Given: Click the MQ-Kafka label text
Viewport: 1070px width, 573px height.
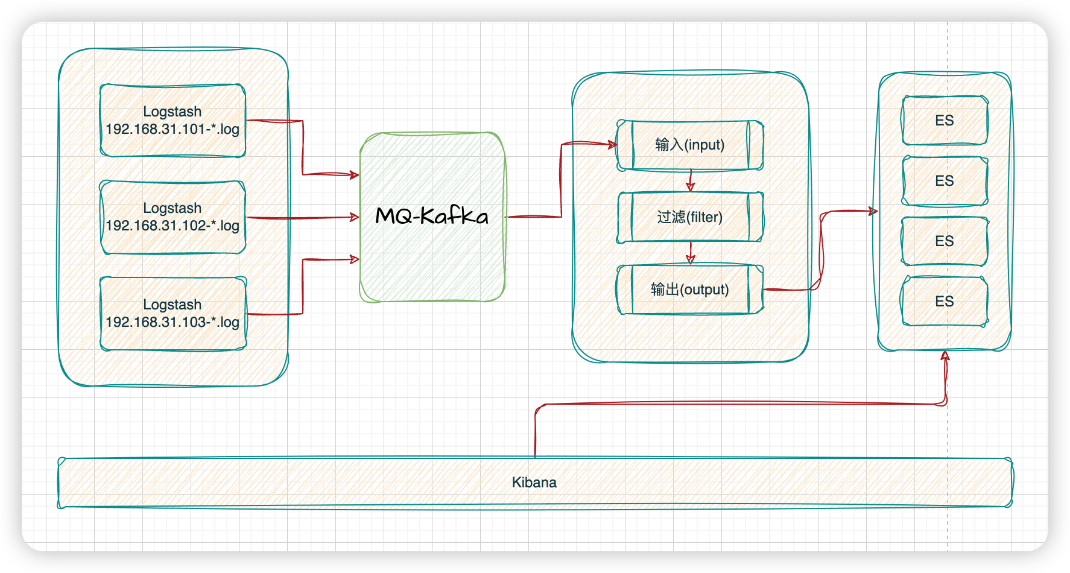Looking at the screenshot, I should pyautogui.click(x=432, y=216).
